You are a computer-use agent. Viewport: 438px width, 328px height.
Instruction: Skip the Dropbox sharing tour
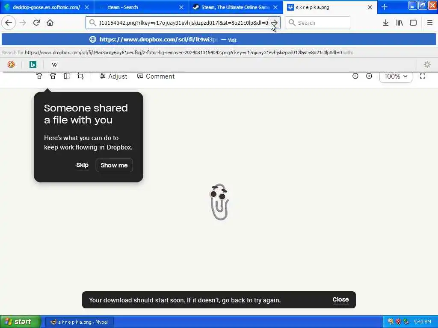tap(83, 165)
